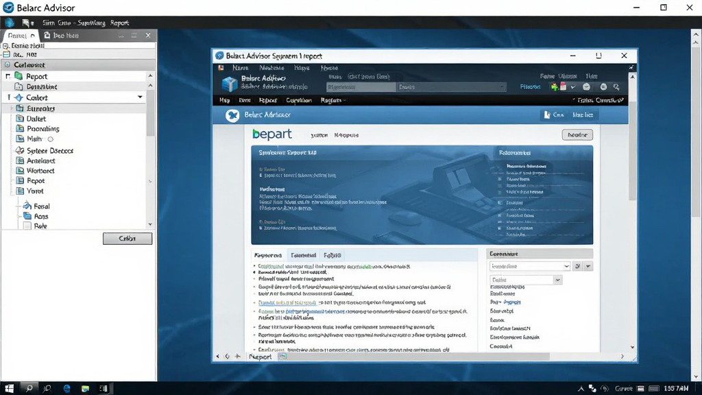Click the second round icon before the magnifier
702x395 pixels.
click(x=603, y=87)
